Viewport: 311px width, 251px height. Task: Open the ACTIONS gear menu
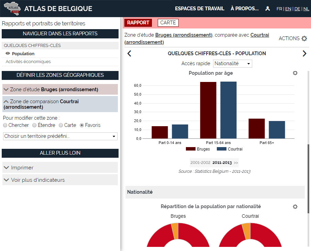point(304,38)
